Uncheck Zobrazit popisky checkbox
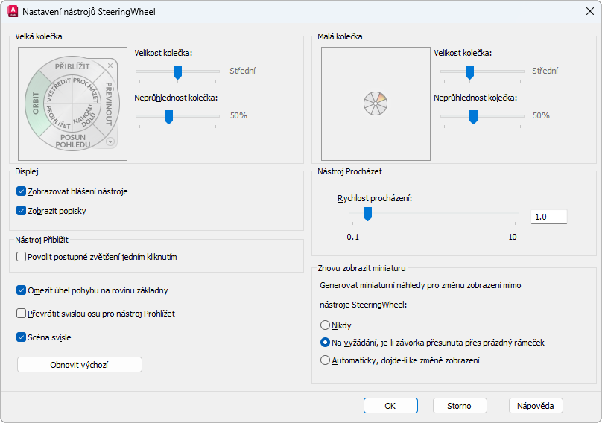Screen dimensions: 602x423 click(x=21, y=210)
